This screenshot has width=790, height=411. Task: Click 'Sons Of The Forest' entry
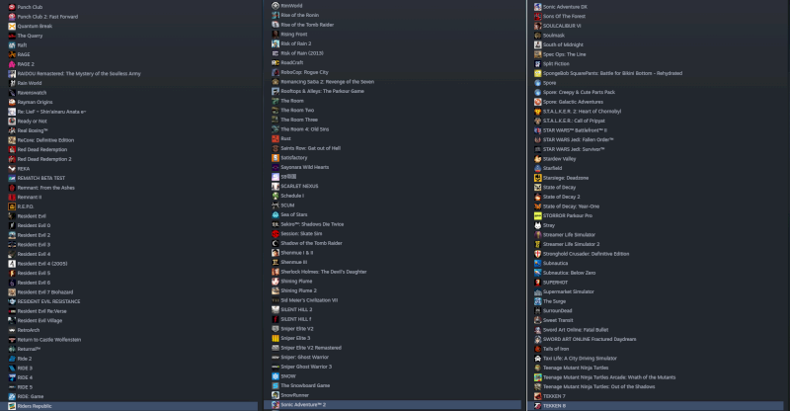click(564, 16)
